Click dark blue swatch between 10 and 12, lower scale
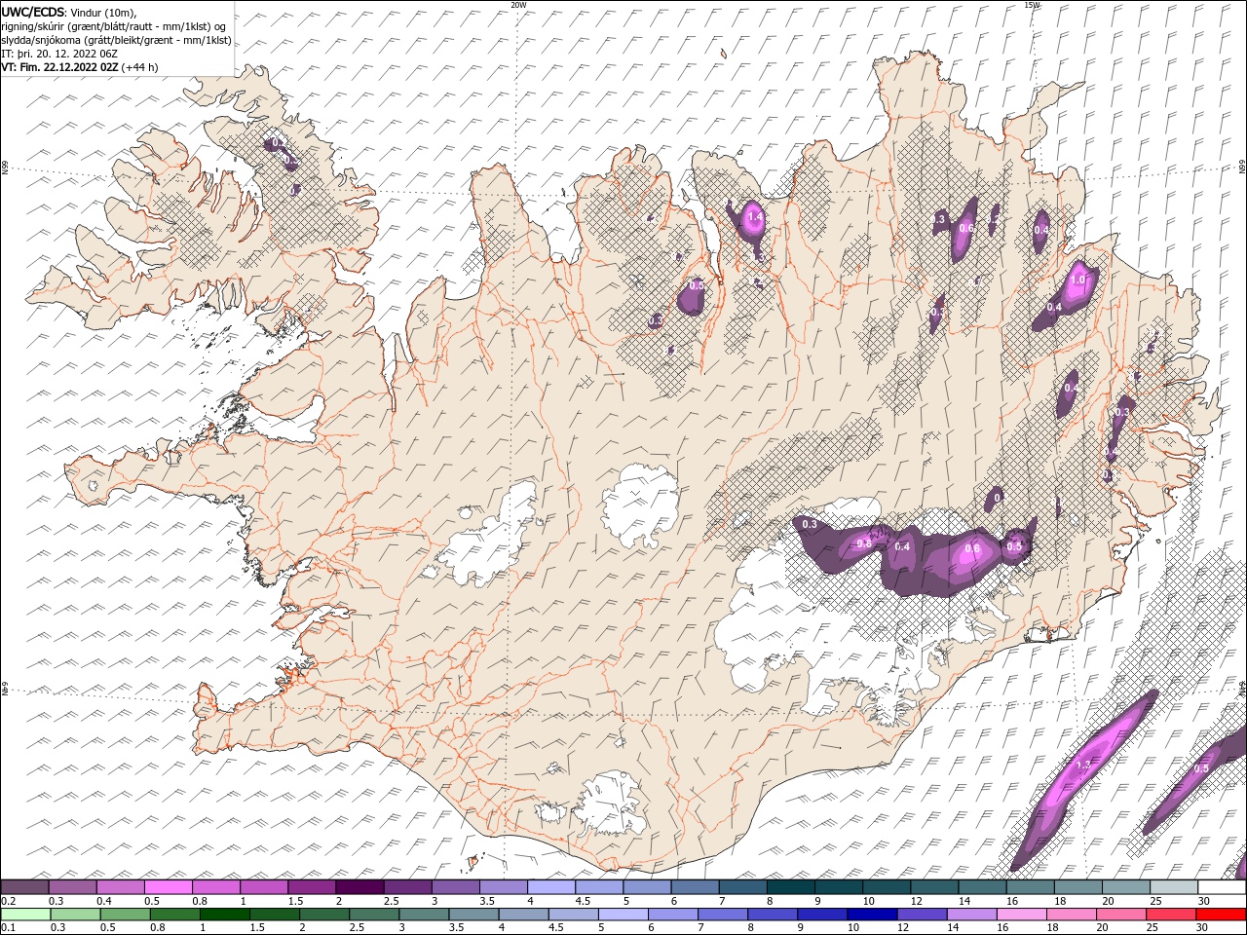This screenshot has width=1247, height=935. tap(872, 915)
